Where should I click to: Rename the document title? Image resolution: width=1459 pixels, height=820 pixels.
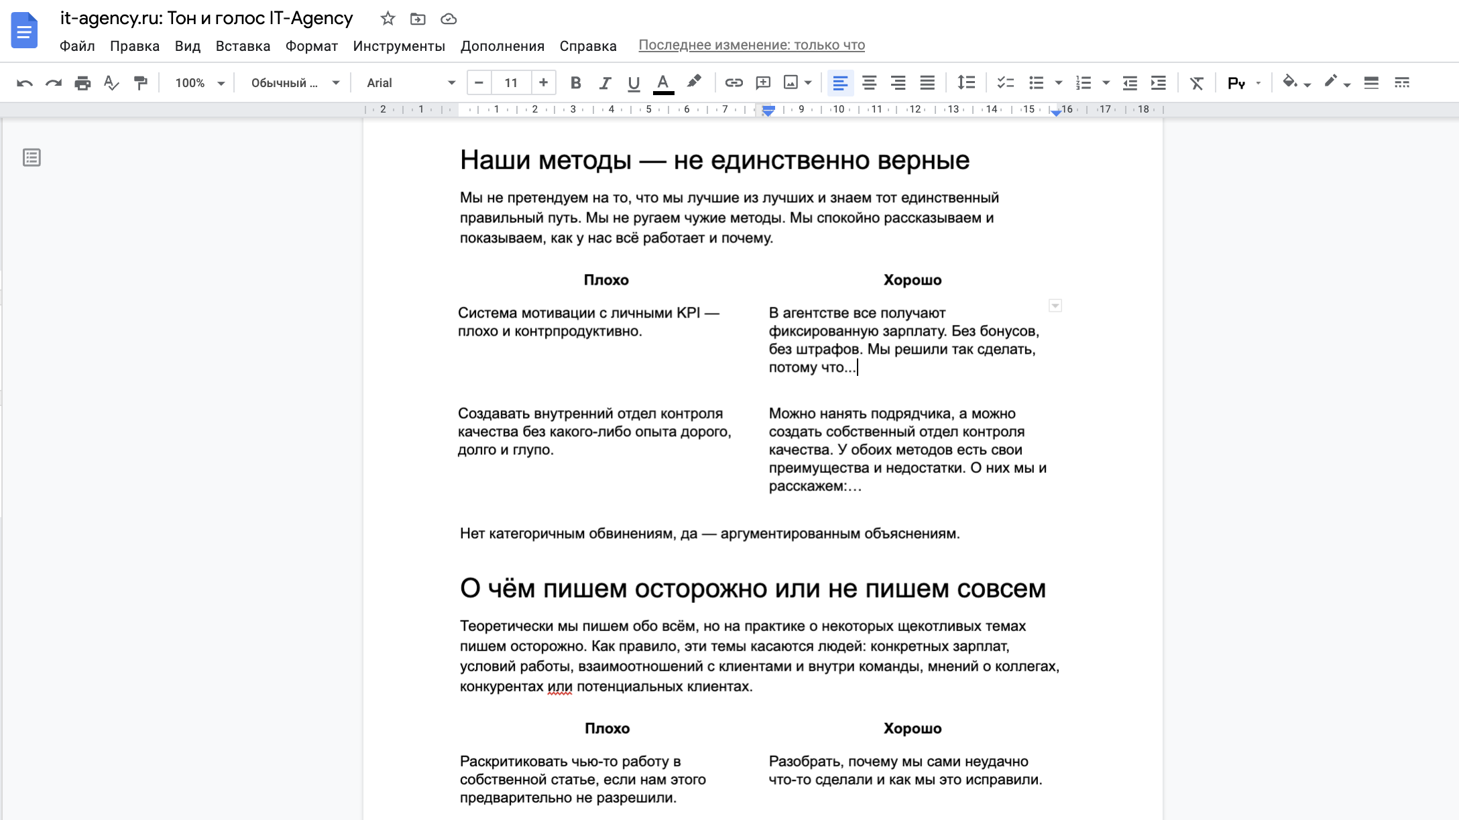(x=207, y=18)
